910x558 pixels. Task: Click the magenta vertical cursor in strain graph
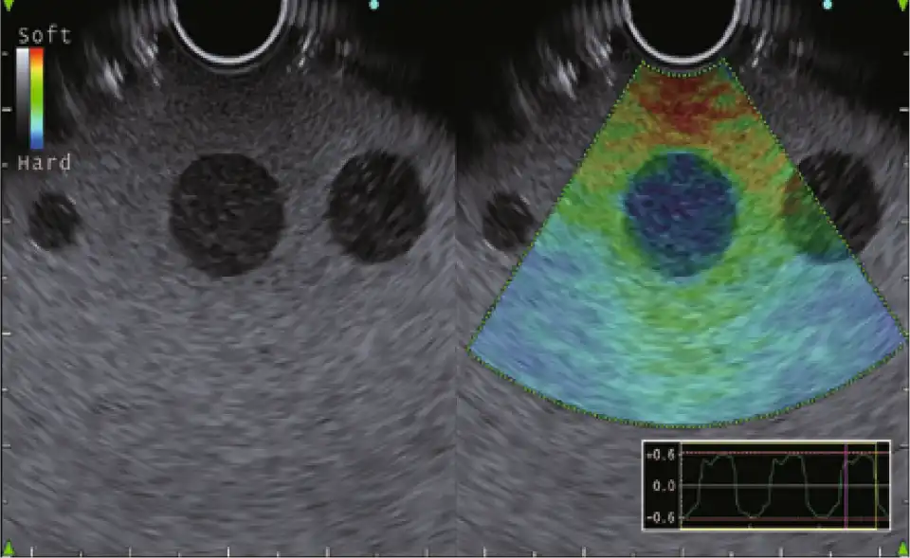point(845,485)
